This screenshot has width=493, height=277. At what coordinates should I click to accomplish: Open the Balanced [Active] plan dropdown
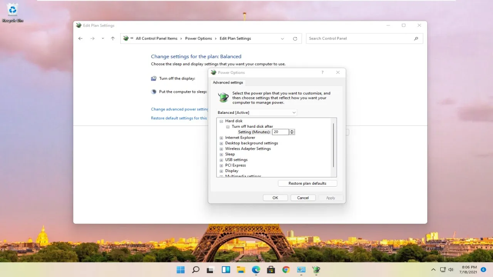257,112
